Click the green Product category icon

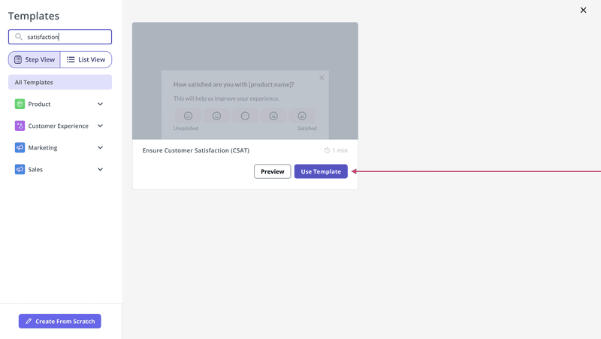20,104
